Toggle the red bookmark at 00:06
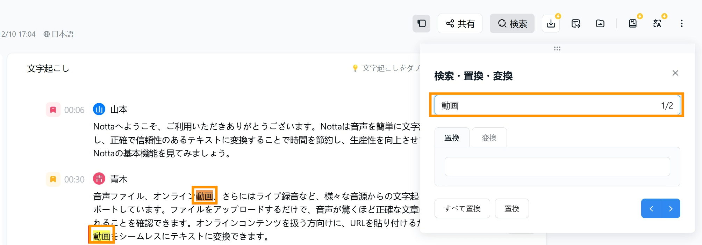Screen dimensions: 702x245 (53, 110)
